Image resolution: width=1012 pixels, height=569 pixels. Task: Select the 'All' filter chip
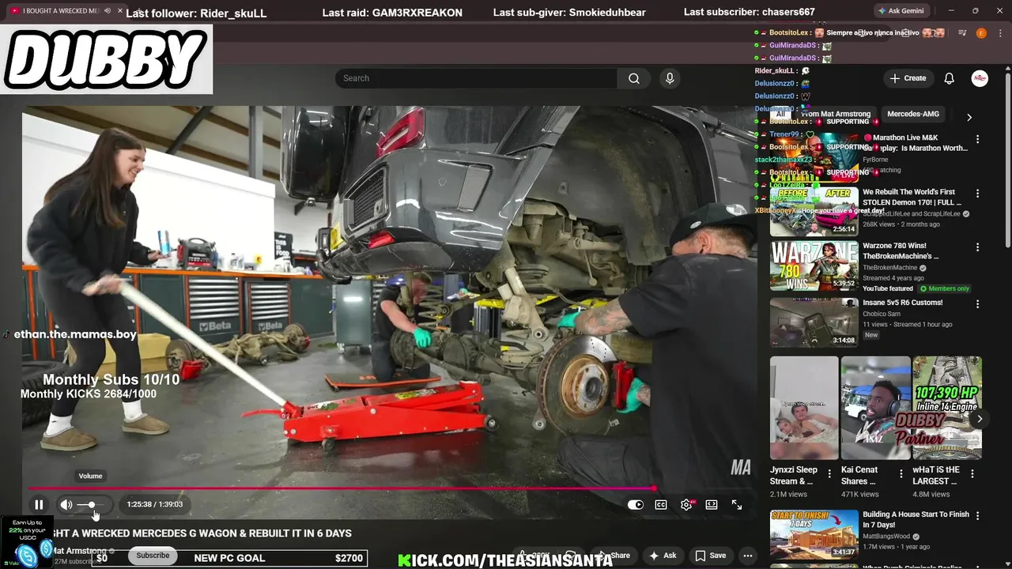pyautogui.click(x=780, y=114)
